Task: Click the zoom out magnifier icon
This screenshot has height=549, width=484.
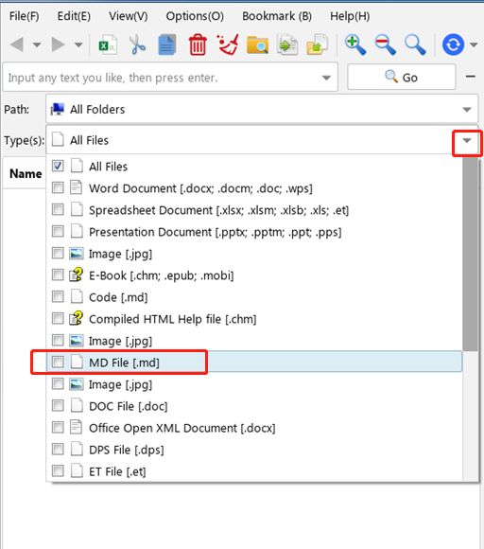Action: (385, 44)
